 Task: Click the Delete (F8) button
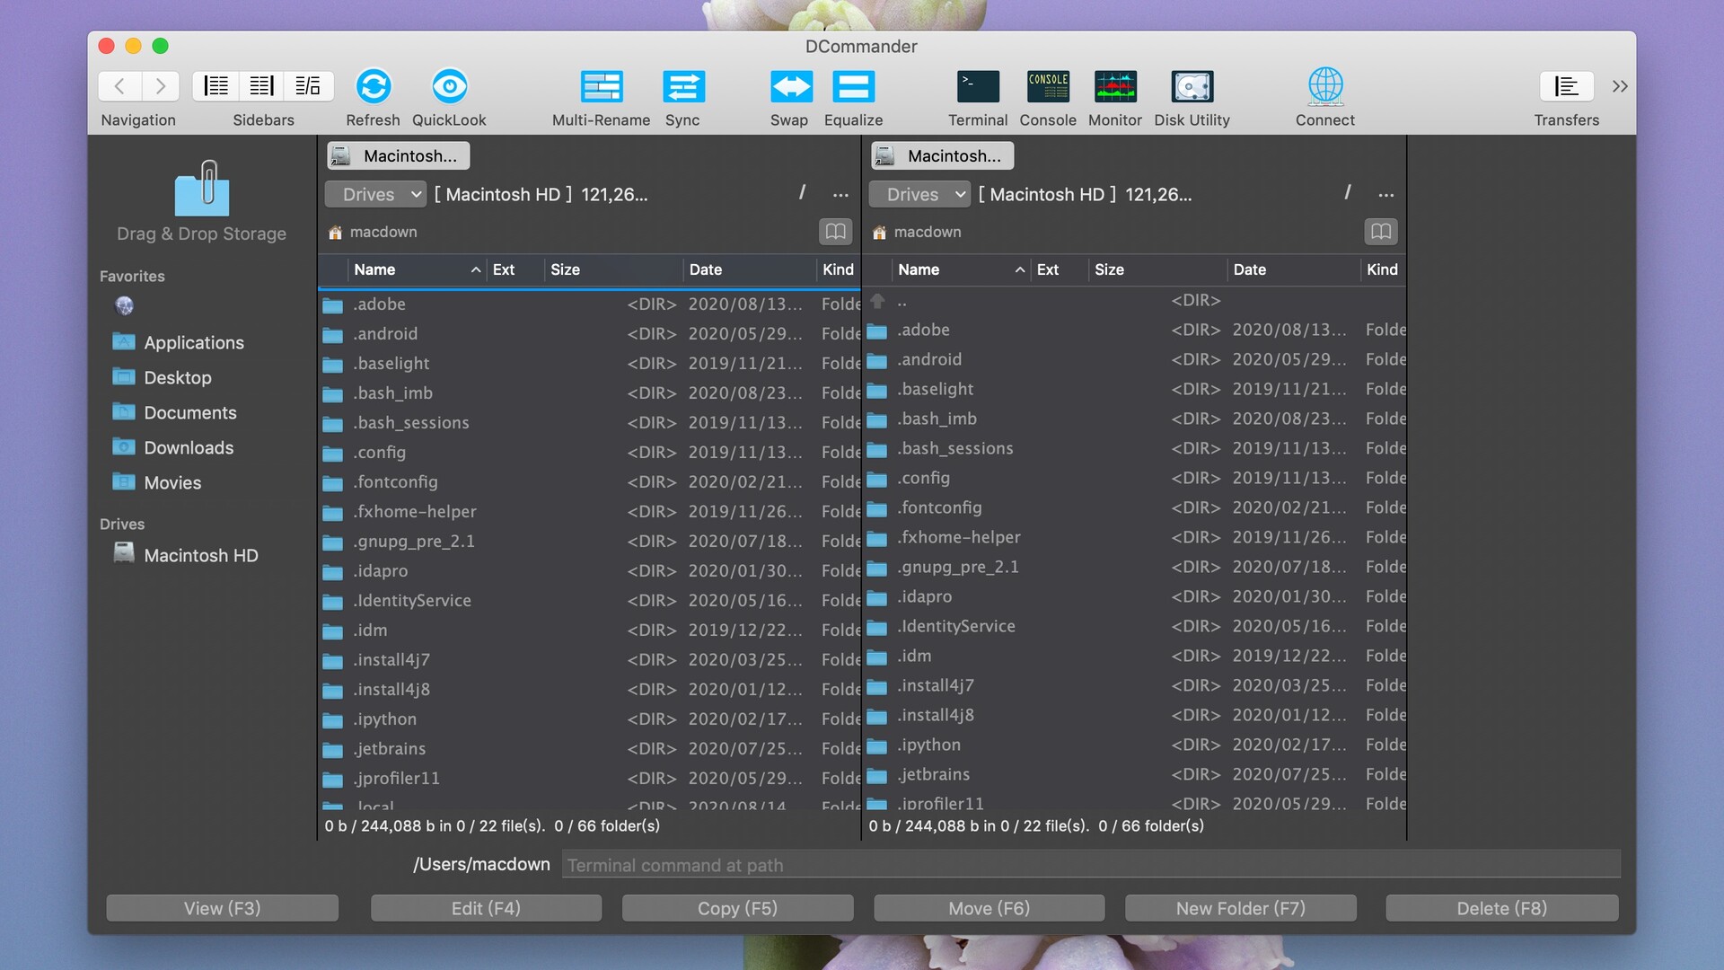(x=1501, y=908)
